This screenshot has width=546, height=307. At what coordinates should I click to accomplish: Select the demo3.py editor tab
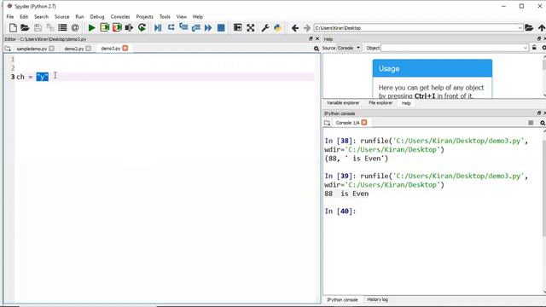pyautogui.click(x=110, y=49)
